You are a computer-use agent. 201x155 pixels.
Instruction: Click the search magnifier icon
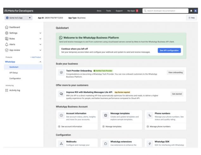(x=145, y=11)
